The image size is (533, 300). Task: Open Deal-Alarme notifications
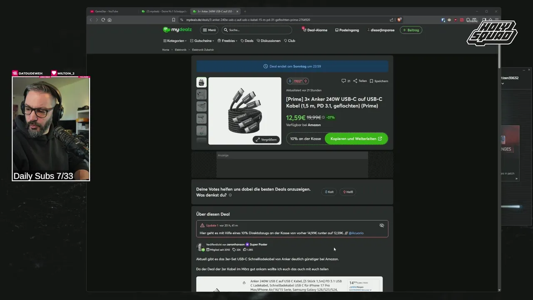[x=315, y=30]
